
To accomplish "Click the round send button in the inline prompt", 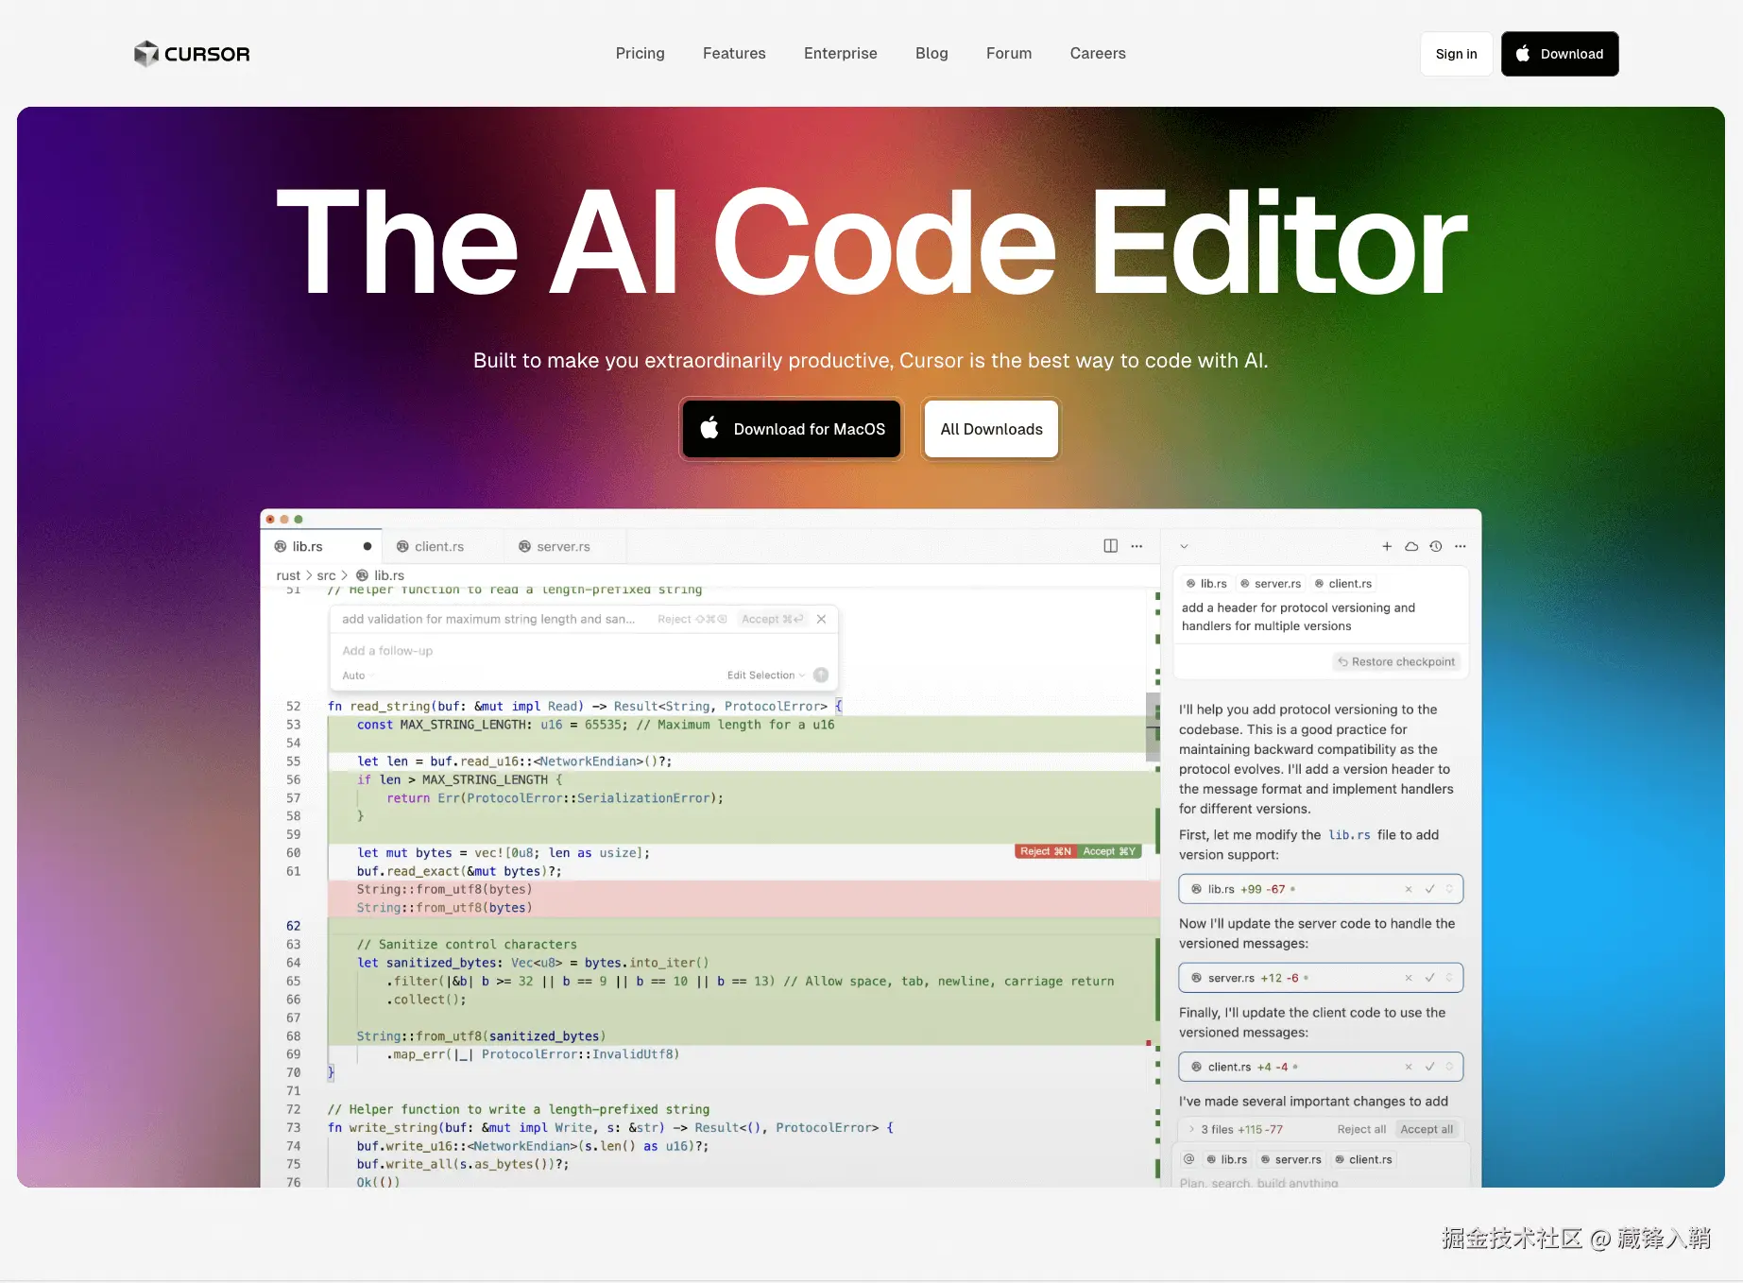I will (x=821, y=676).
